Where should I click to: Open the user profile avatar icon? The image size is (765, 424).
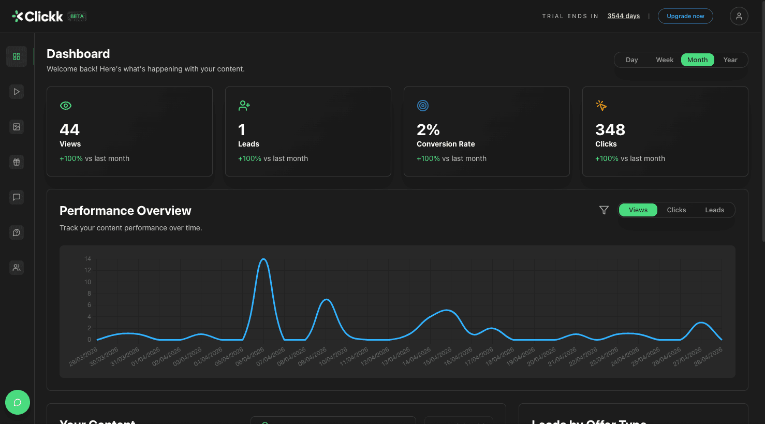[x=739, y=16]
